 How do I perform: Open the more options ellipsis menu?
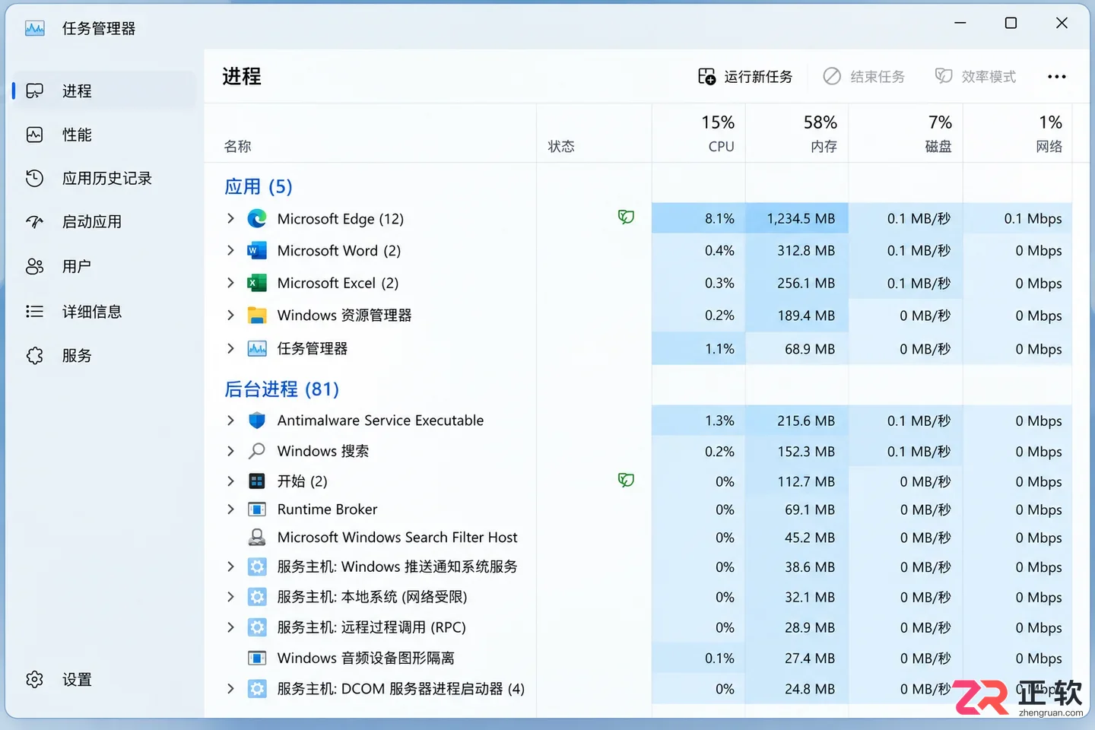click(x=1056, y=77)
